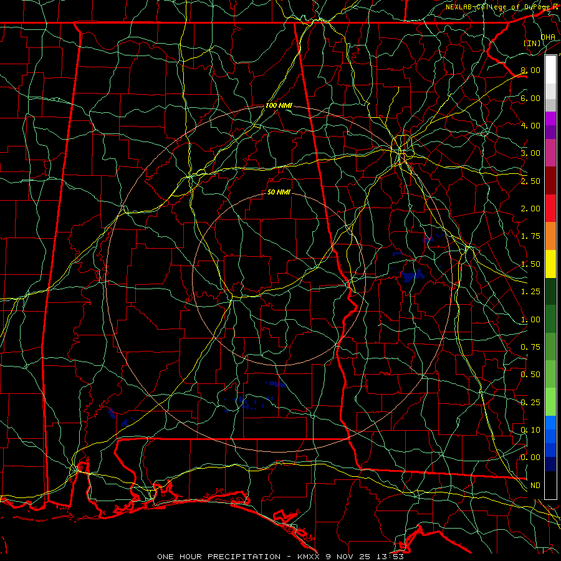561x561 pixels.
Task: Click the [IN] units label
Action: click(532, 43)
